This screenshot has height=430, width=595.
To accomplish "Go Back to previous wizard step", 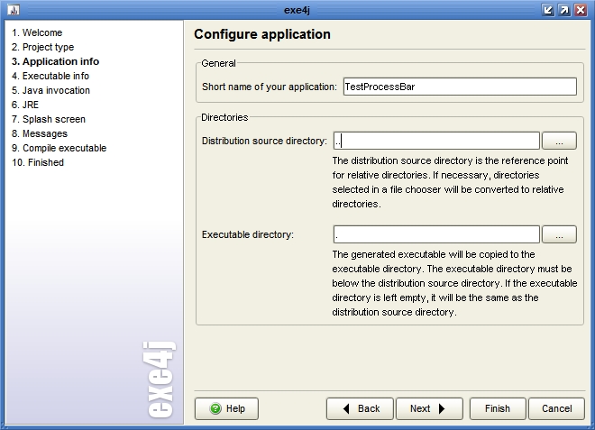I will coord(360,408).
